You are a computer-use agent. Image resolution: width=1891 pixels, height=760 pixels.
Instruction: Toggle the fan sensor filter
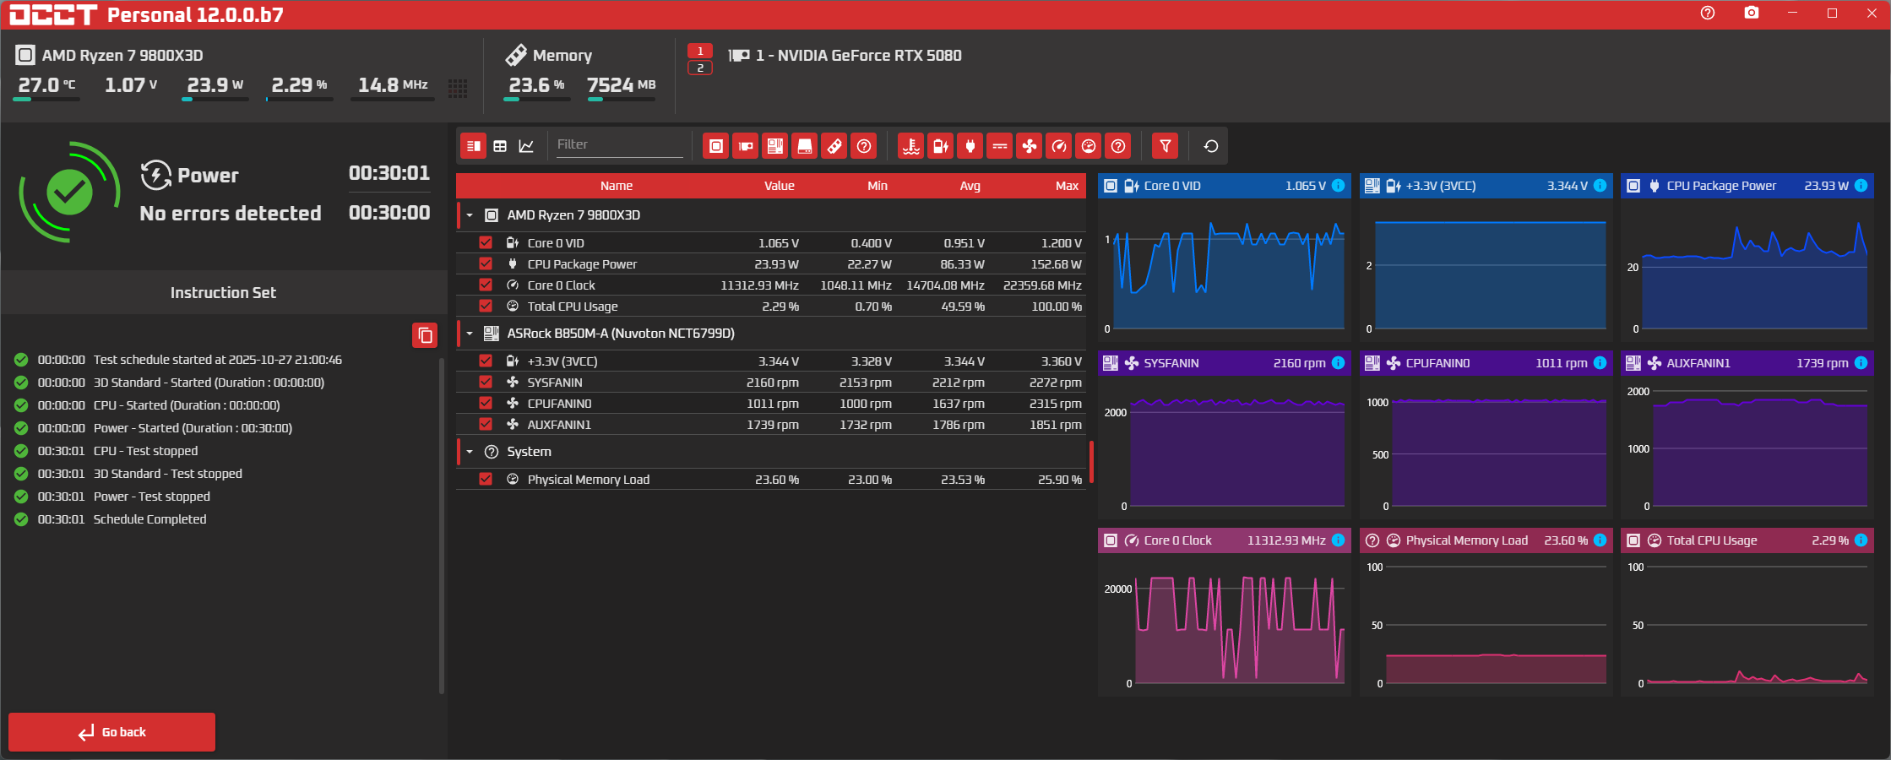[x=1029, y=146]
